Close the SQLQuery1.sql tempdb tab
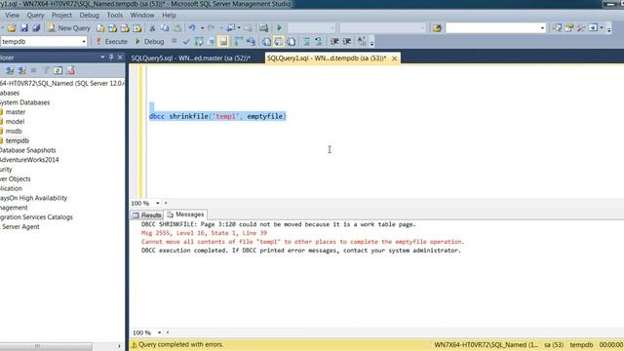The image size is (624, 351). [x=394, y=58]
